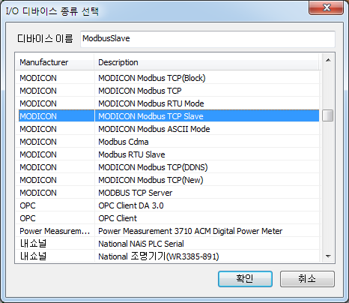This screenshot has width=349, height=303.
Task: Click the 취소 cancel button
Action: pos(307,279)
